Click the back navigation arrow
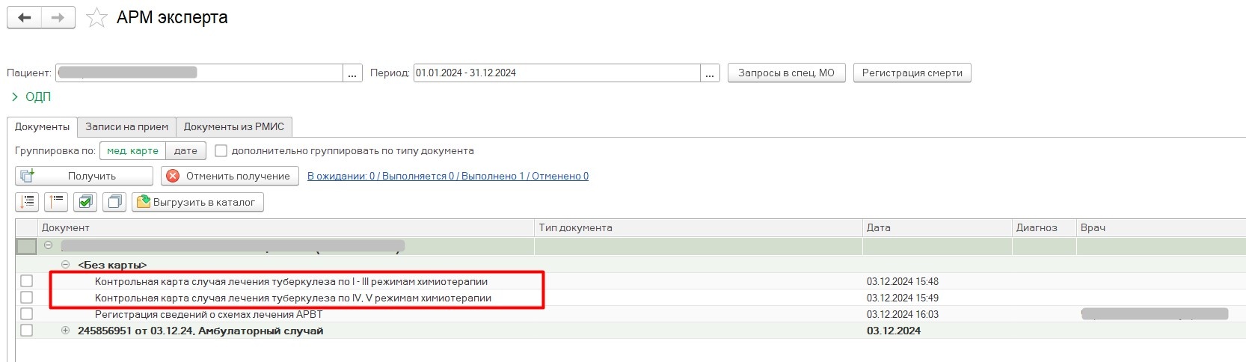 tap(24, 18)
